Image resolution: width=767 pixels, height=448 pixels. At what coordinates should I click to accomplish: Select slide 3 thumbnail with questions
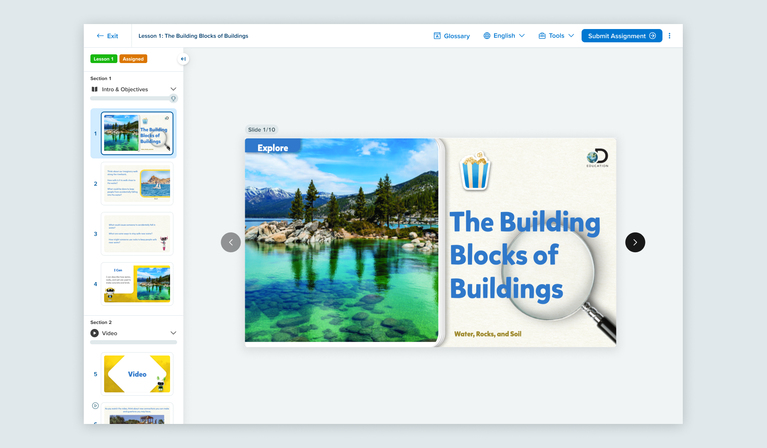(137, 234)
